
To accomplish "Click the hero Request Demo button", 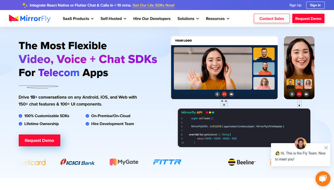I will (39, 140).
